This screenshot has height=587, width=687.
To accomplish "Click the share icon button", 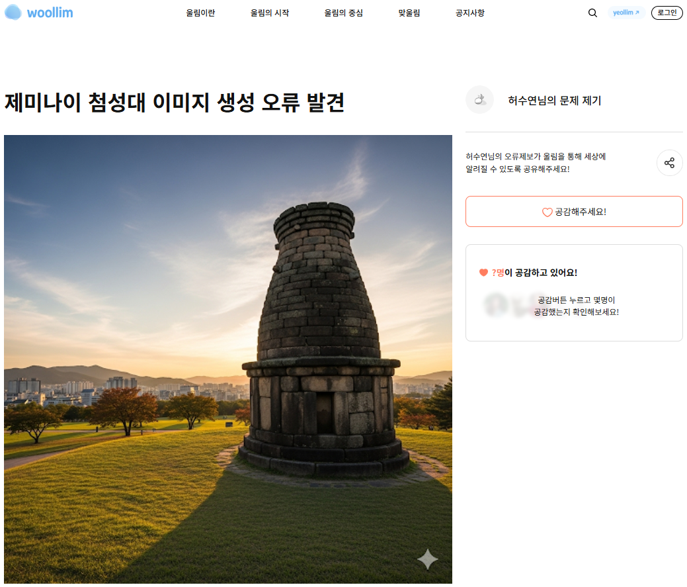I will click(x=669, y=163).
